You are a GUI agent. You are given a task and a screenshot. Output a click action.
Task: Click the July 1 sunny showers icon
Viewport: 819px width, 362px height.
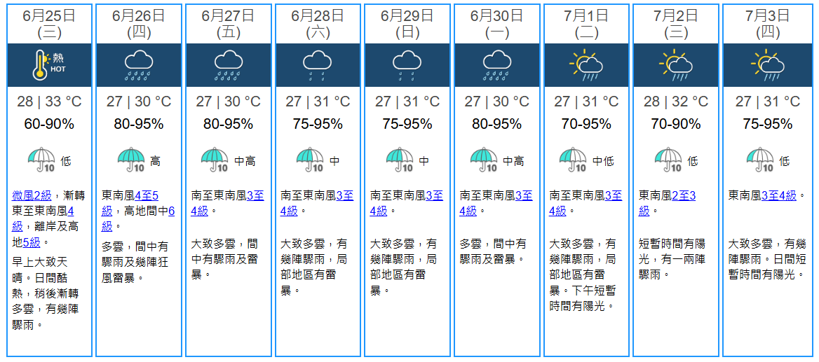pos(586,64)
